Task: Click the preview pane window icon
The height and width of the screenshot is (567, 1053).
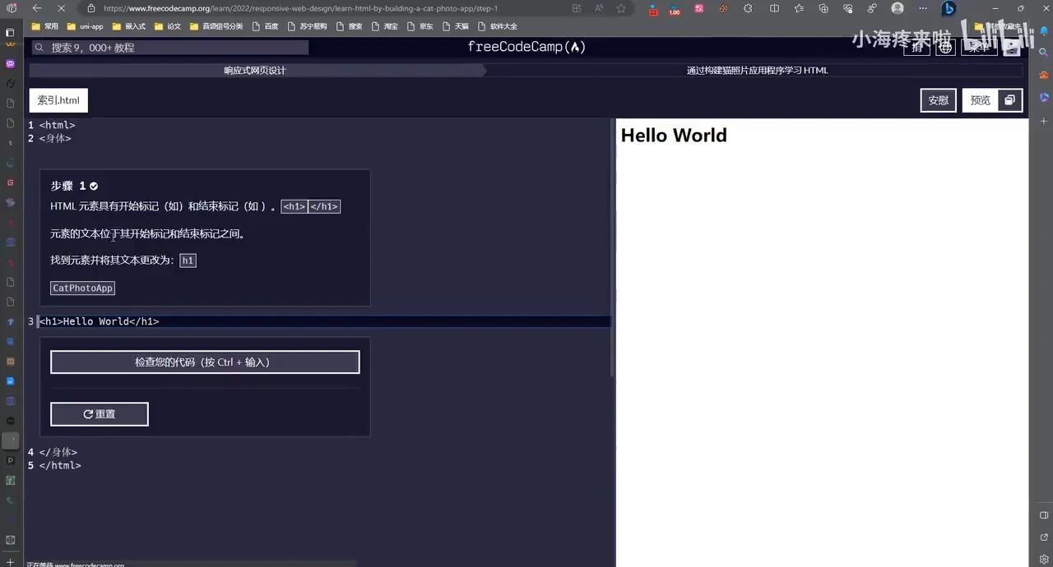Action: 1009,100
